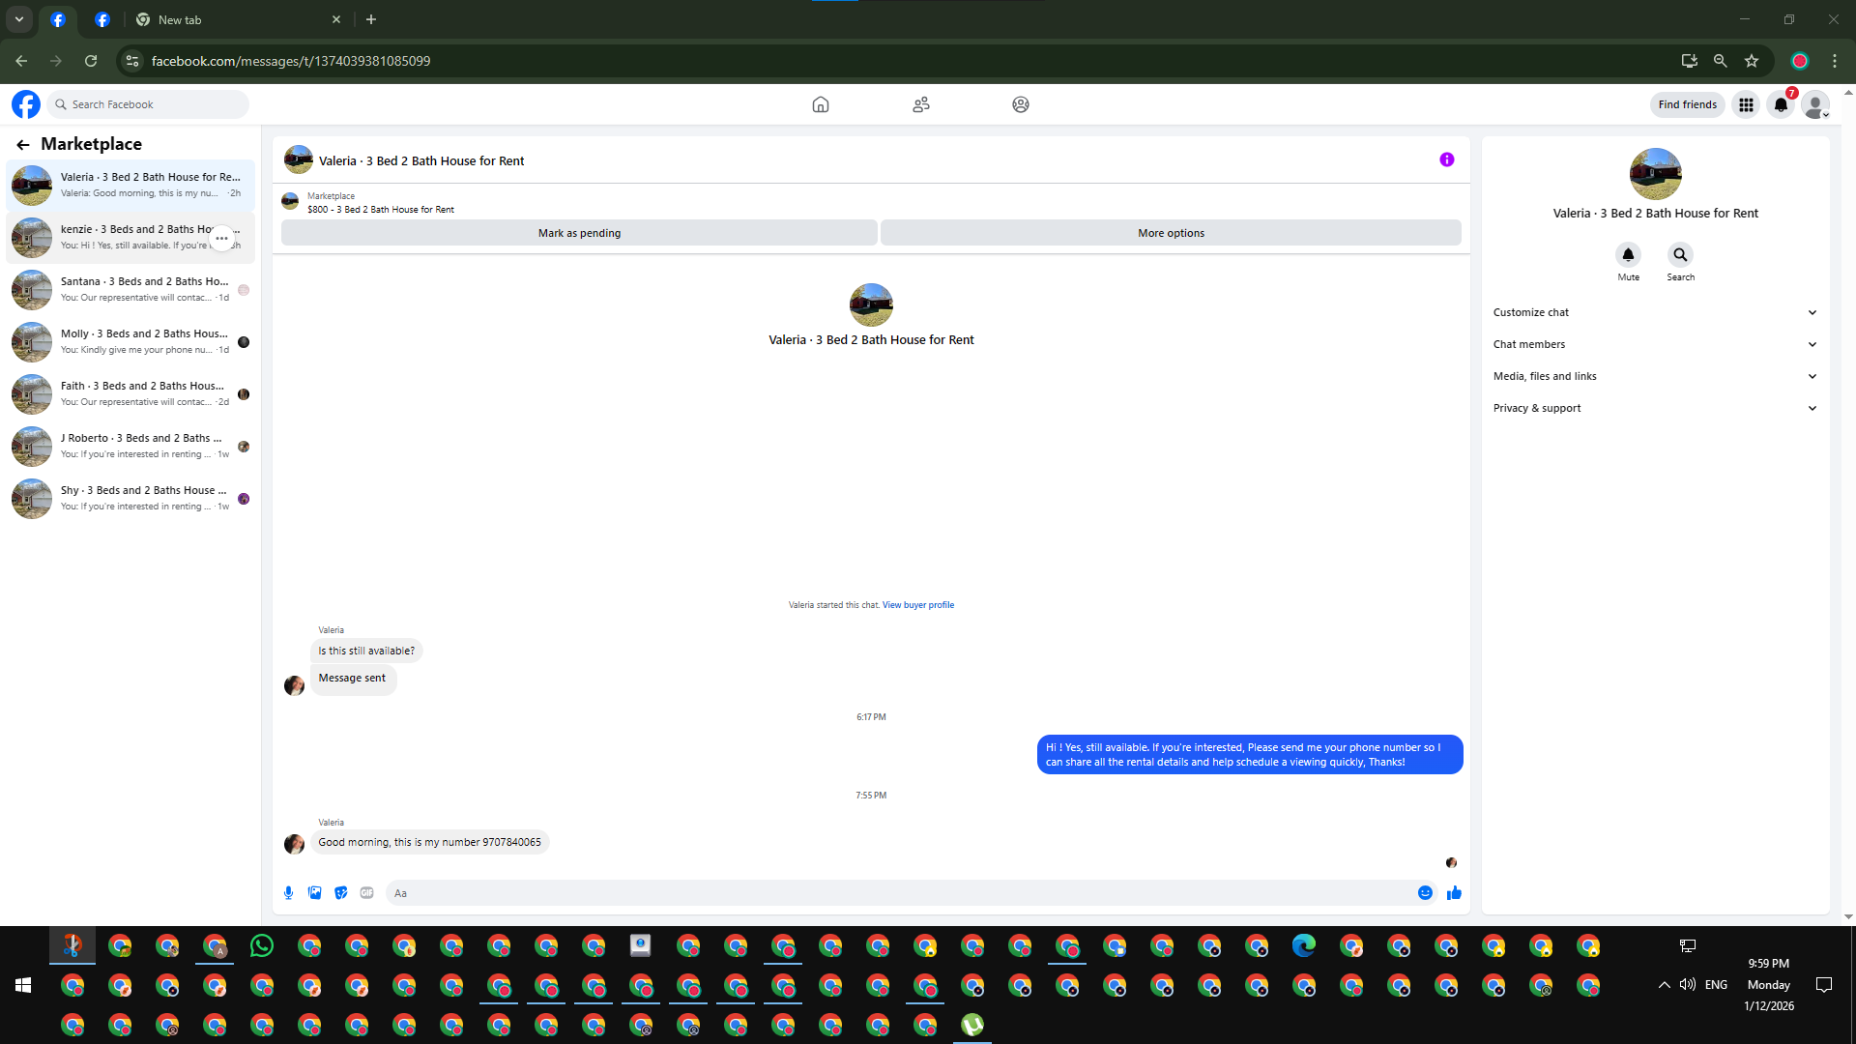The width and height of the screenshot is (1856, 1044).
Task: Open kenzie conversation options menu
Action: coord(221,238)
